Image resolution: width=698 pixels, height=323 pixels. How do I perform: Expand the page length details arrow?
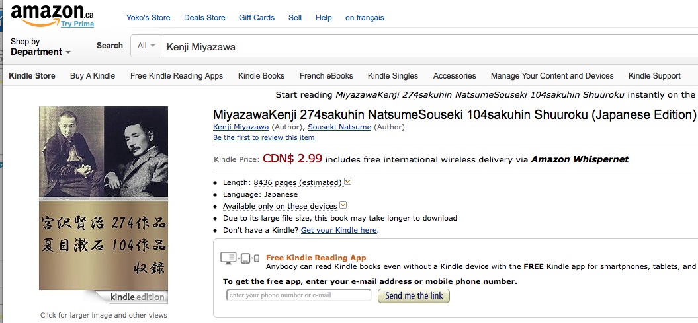point(348,181)
